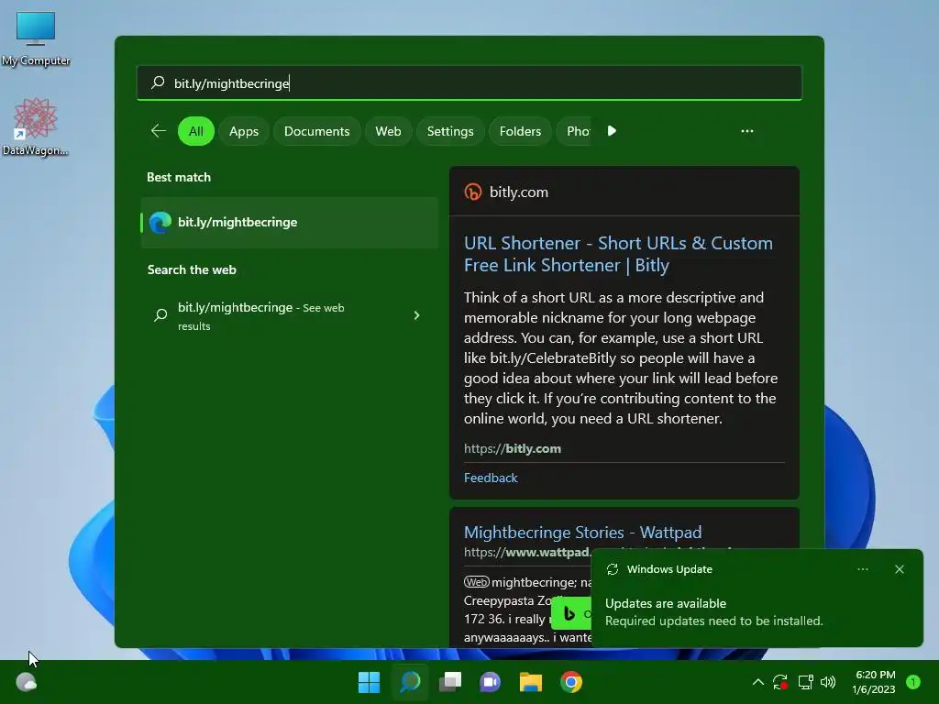Viewport: 939px width, 704px height.
Task: Switch to the Documents filter
Action: (316, 131)
